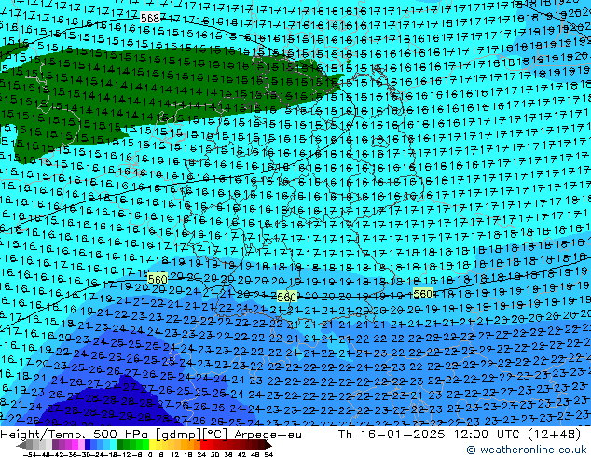Click the forecast date 'Th 16-01-2025'
591x457 pixels.
pyautogui.click(x=392, y=435)
